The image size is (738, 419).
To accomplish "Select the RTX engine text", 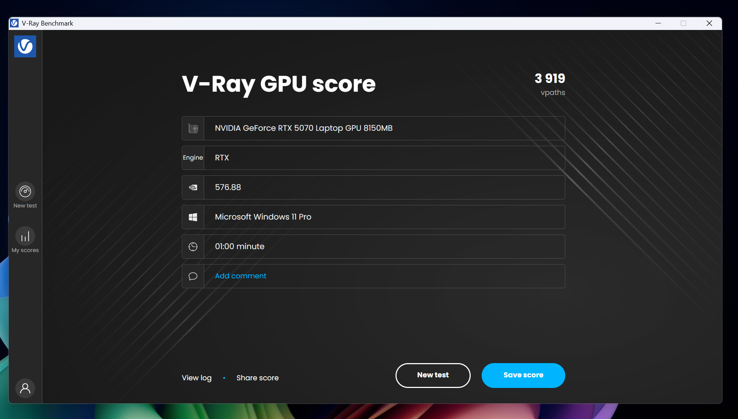I will (x=222, y=157).
